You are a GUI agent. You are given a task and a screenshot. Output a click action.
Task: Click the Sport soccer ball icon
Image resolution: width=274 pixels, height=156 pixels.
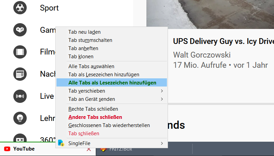20,8
